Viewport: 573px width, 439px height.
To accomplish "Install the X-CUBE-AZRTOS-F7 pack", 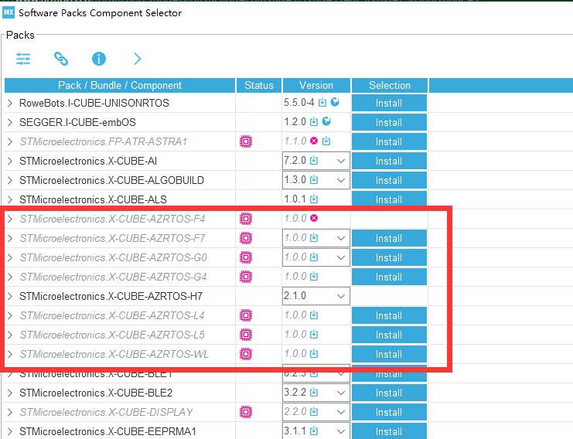I will (x=389, y=239).
